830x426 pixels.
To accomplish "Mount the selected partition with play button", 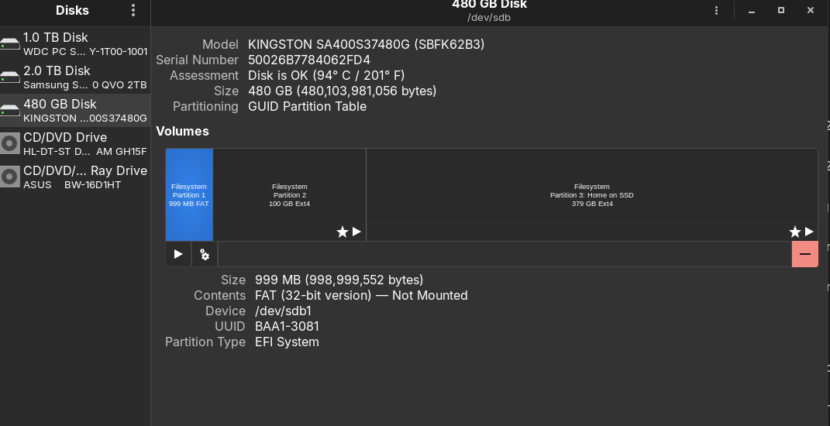I will (178, 254).
